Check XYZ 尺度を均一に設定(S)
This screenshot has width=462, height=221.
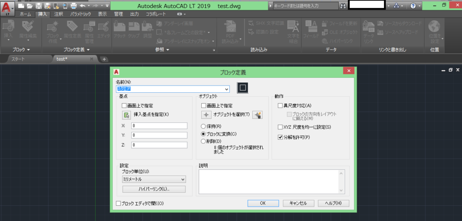click(280, 127)
